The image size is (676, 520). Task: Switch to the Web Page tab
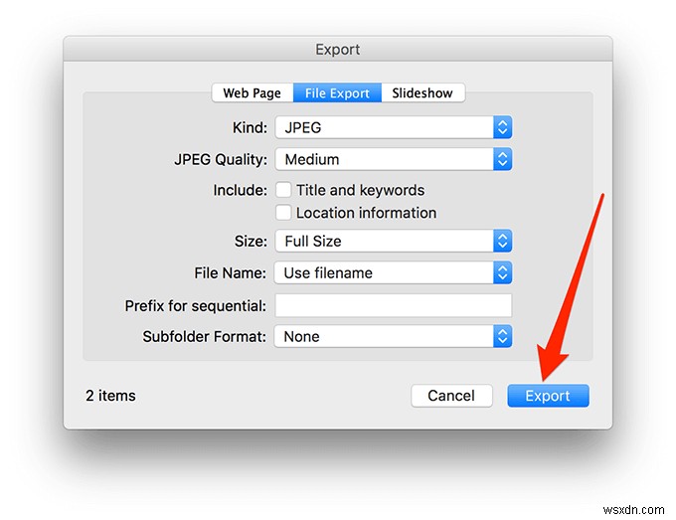click(x=252, y=93)
